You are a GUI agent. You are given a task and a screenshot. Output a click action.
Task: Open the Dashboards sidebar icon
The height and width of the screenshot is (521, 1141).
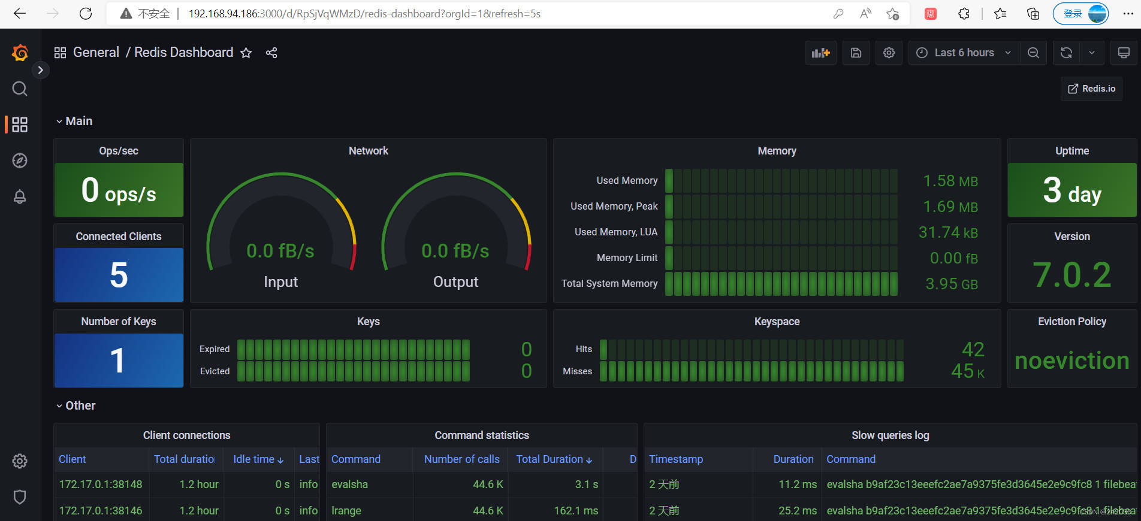point(20,125)
